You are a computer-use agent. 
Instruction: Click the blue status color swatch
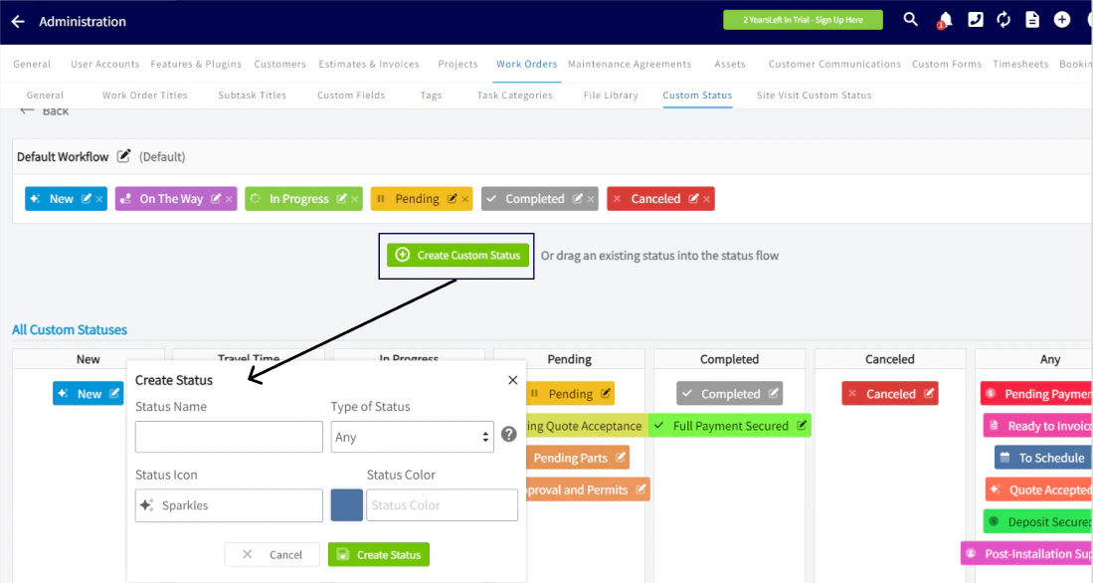click(346, 504)
